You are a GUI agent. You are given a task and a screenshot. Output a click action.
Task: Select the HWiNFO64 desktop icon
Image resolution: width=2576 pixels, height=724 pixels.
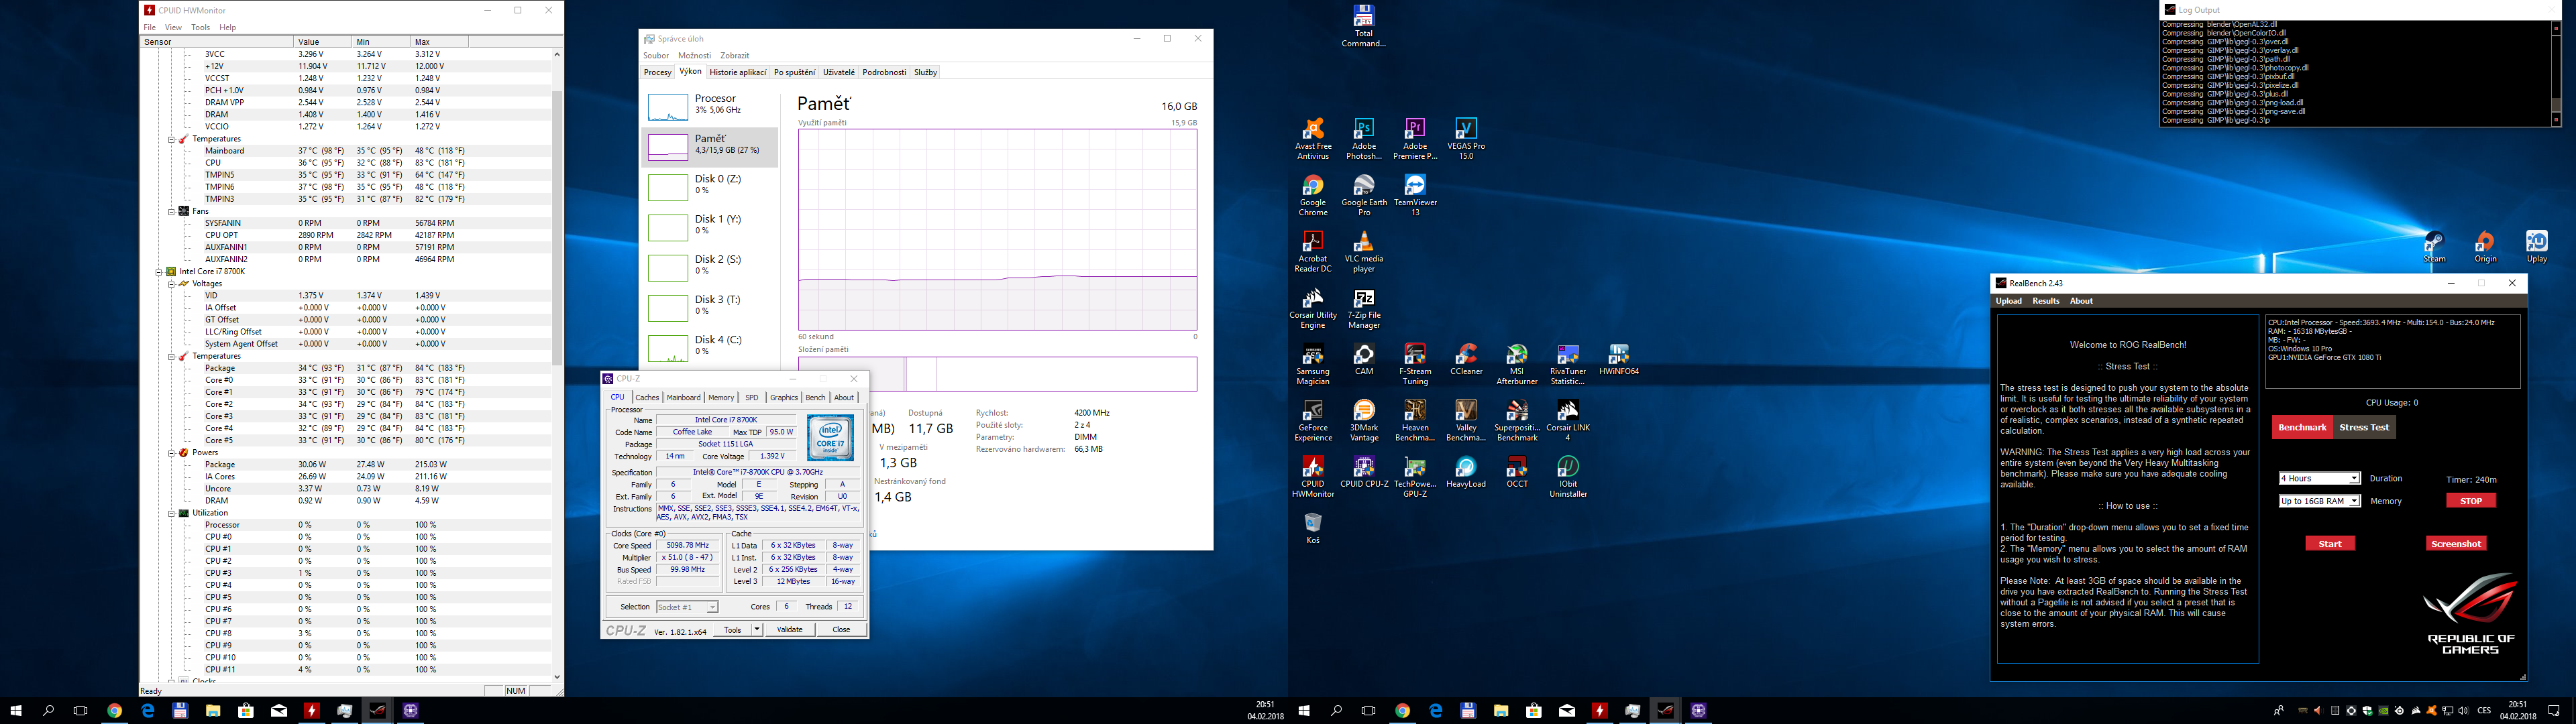(1618, 357)
